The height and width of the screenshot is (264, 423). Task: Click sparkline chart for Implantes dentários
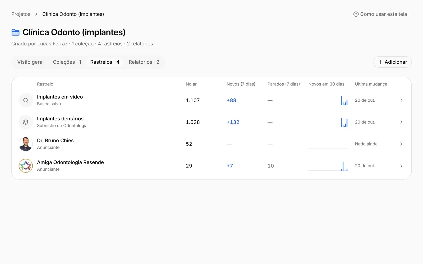328,122
